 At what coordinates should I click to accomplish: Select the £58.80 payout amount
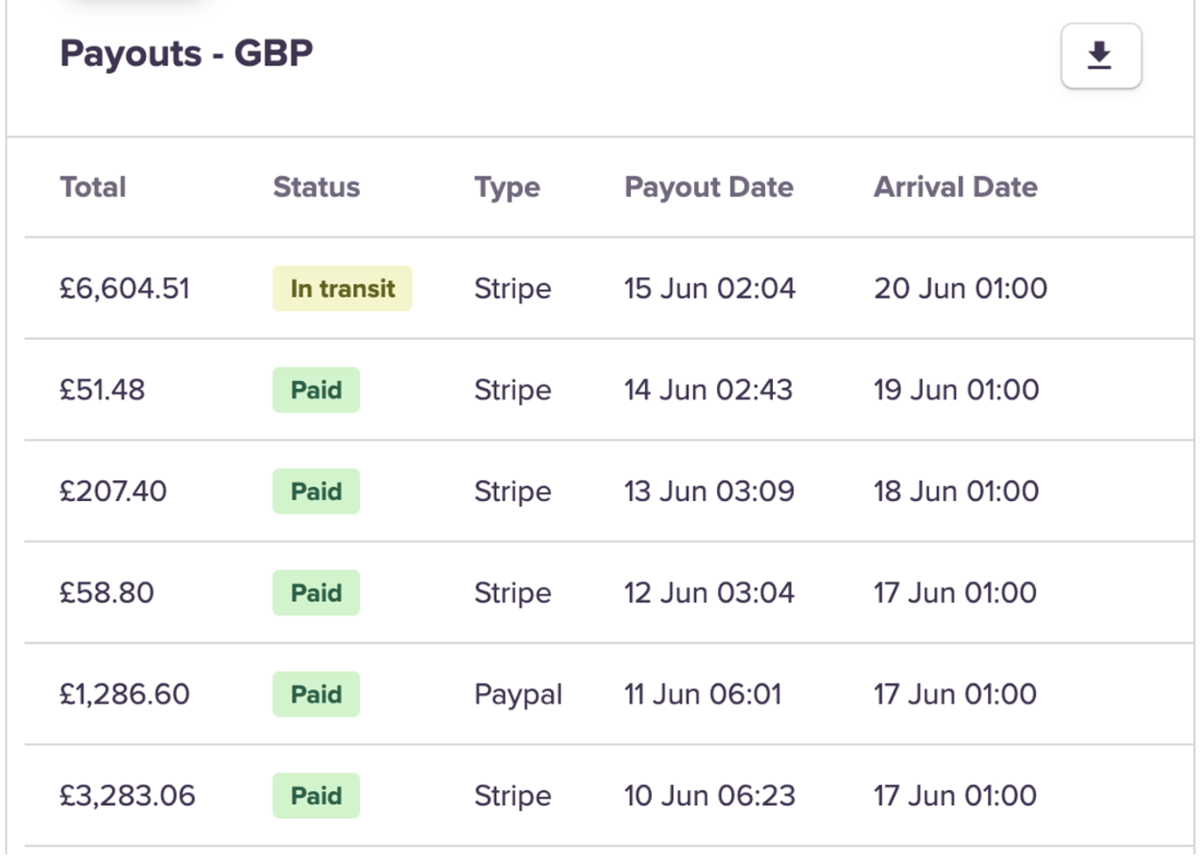point(107,592)
